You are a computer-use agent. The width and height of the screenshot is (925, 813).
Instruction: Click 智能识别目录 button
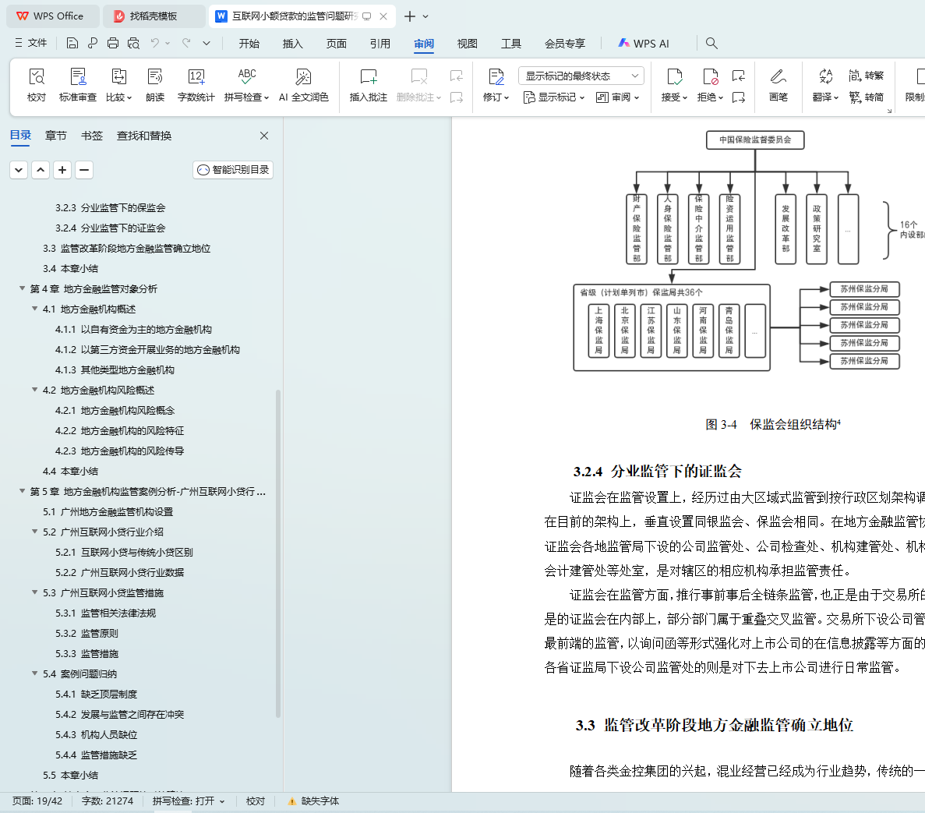tap(233, 170)
